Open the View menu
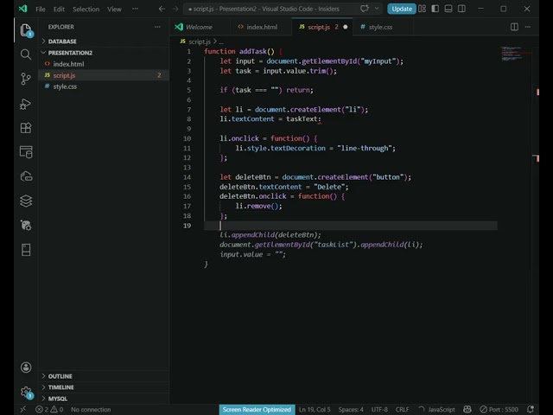Image resolution: width=553 pixels, height=415 pixels. coord(114,9)
